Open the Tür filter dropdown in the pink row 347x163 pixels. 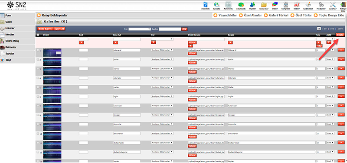click(162, 39)
